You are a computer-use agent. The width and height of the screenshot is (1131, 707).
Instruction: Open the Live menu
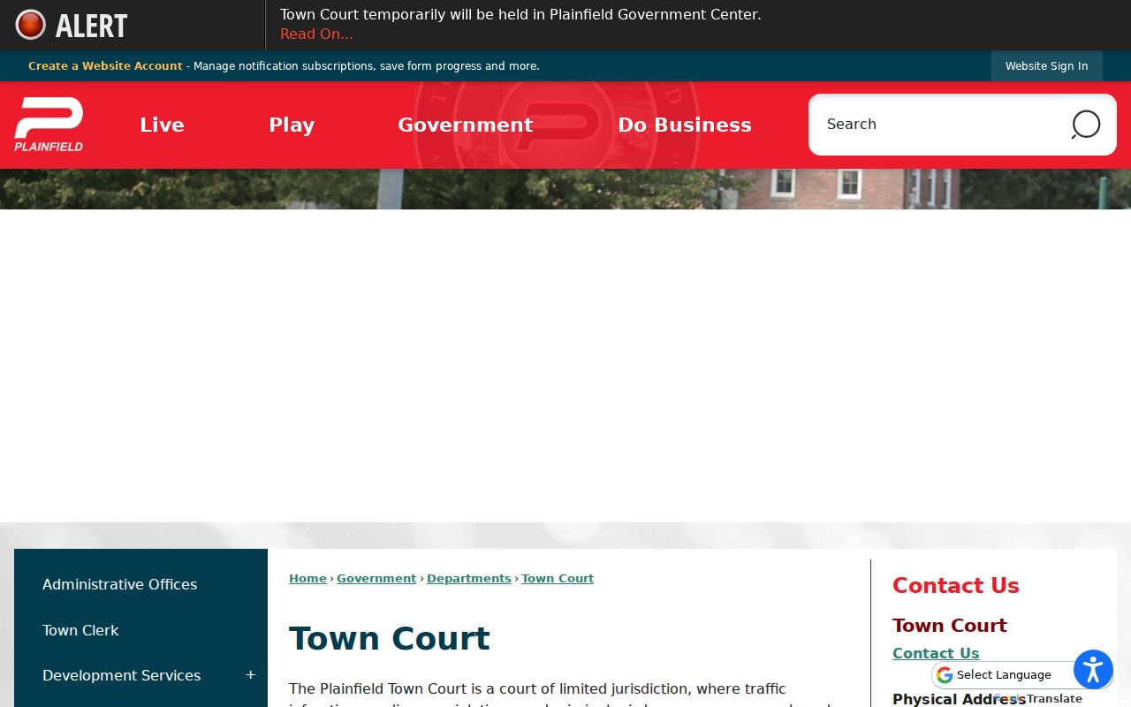(162, 125)
